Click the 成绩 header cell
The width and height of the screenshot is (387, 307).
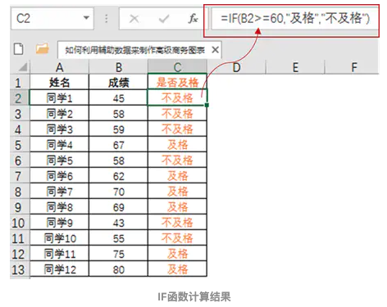[x=118, y=82]
